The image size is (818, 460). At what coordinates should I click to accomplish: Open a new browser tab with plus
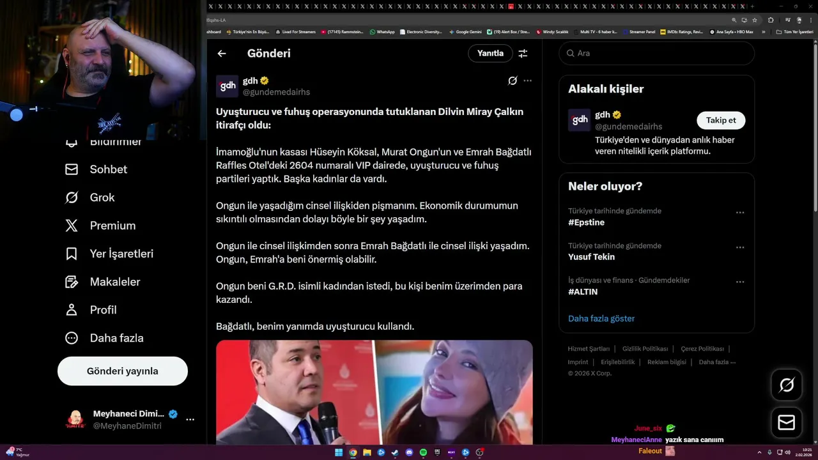(x=752, y=6)
